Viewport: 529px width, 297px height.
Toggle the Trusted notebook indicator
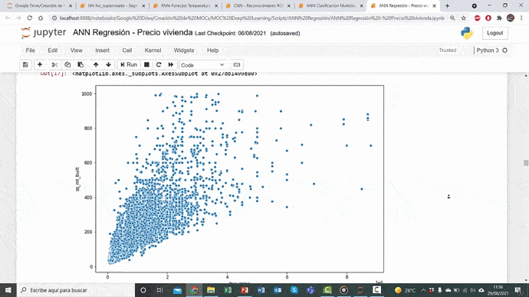click(448, 51)
